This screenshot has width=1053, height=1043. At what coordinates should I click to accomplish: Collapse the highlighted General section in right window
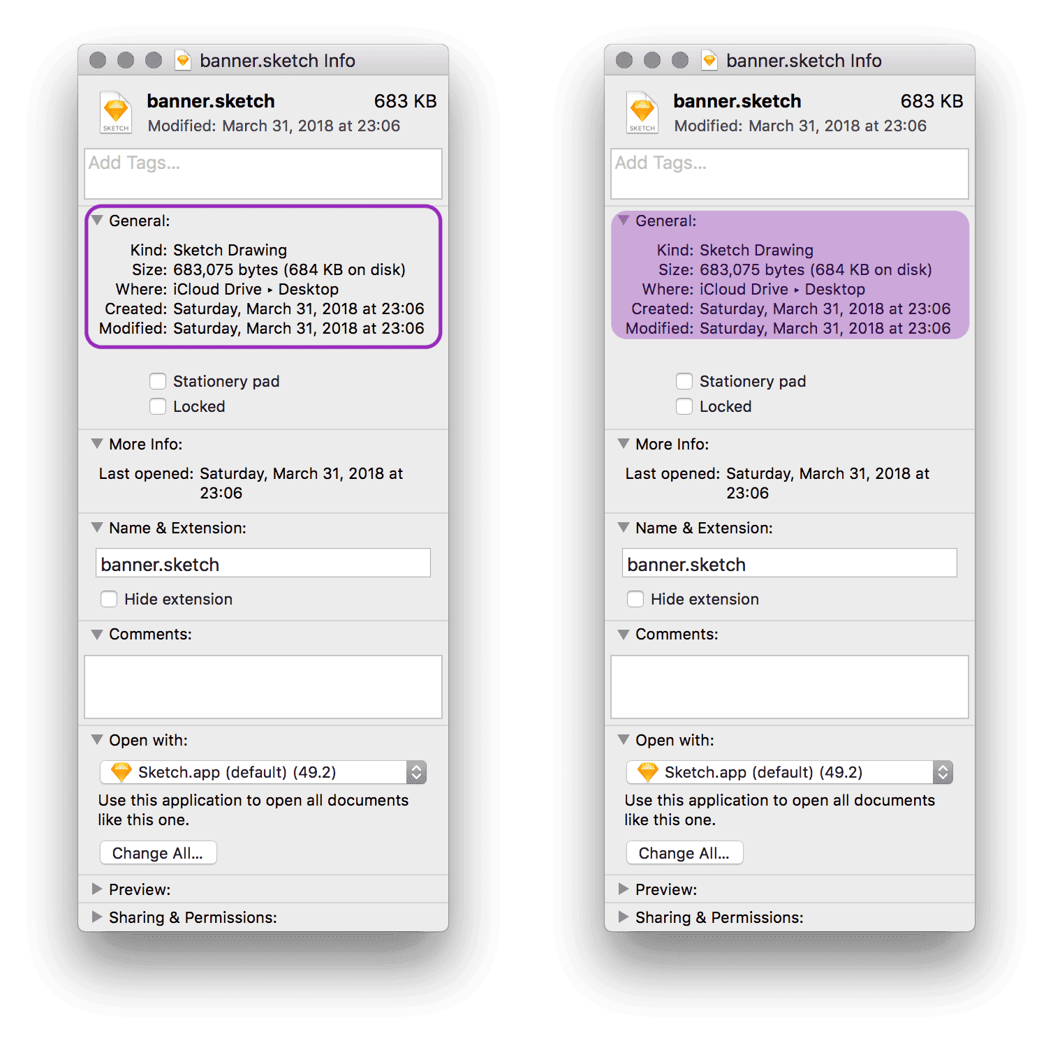click(624, 221)
